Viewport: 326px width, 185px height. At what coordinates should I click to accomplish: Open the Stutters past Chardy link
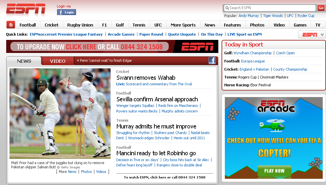tap(170, 133)
